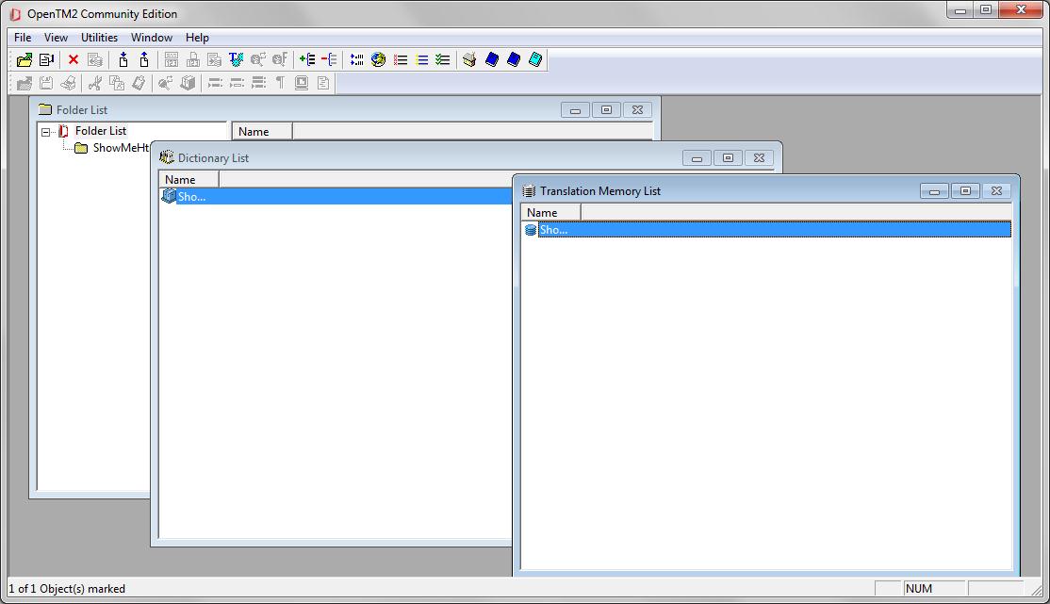Open the View menu
This screenshot has height=604, width=1050.
pos(56,38)
